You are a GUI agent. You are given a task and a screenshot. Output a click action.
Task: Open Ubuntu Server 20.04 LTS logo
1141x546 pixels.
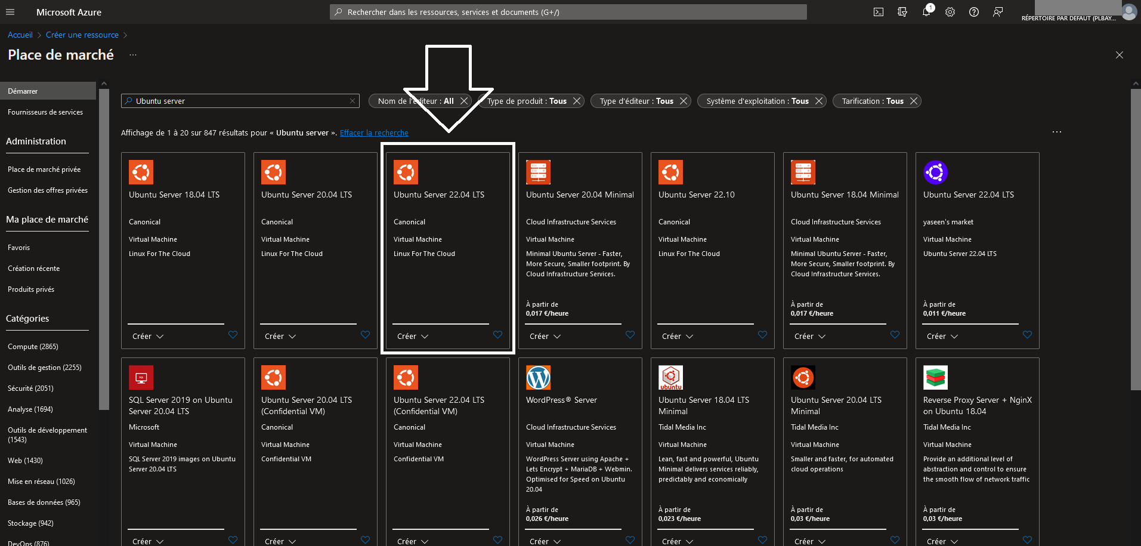coord(274,172)
